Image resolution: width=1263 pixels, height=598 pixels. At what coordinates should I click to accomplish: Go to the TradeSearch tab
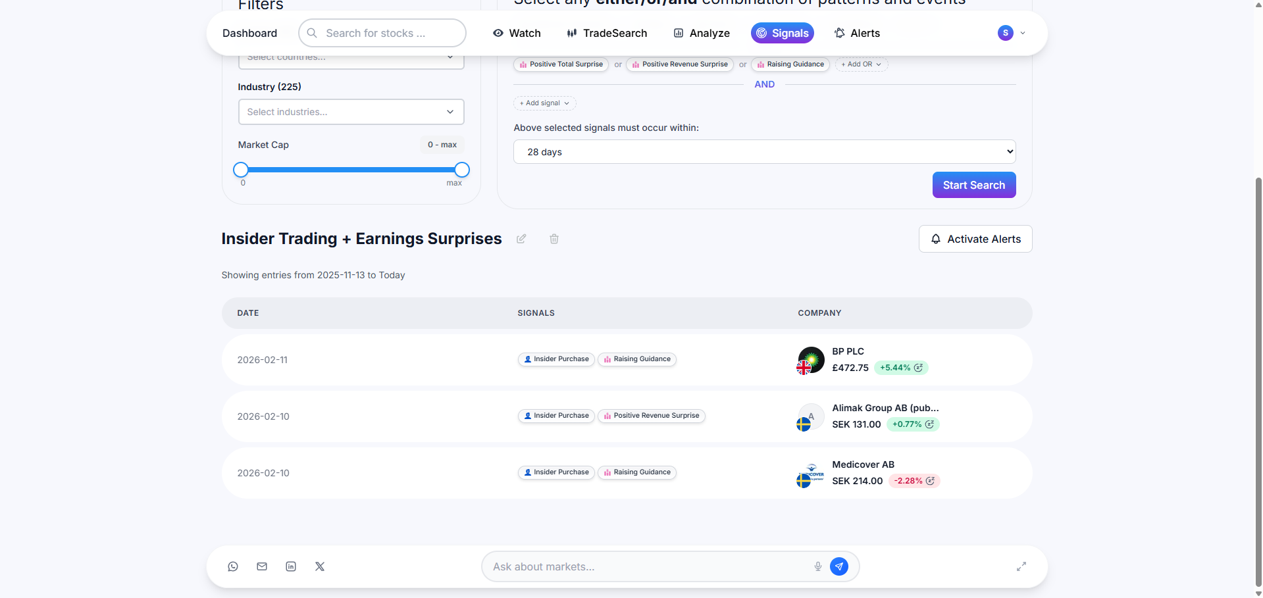pos(607,33)
